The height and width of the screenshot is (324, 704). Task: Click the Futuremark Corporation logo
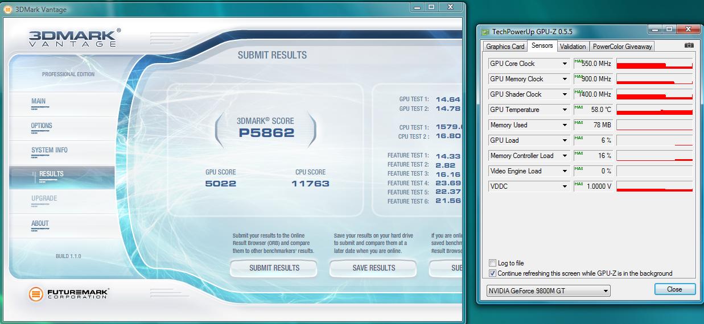[x=68, y=294]
